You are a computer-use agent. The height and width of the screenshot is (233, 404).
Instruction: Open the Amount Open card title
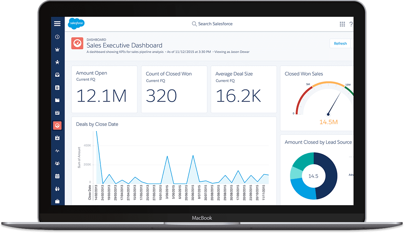(91, 73)
